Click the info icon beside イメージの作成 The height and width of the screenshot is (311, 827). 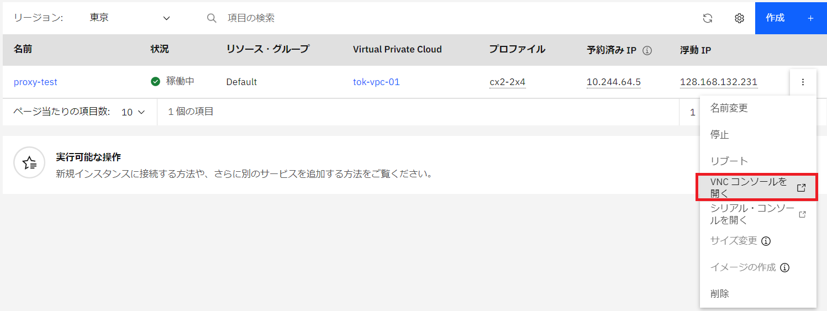[x=784, y=267]
